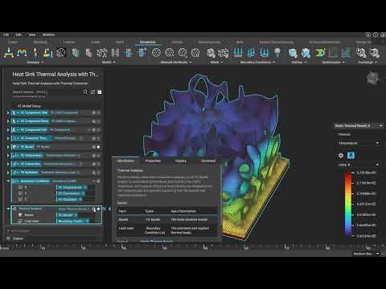Open the Temperature result type dropdown
This screenshot has height=289, width=386.
tap(358, 143)
